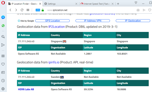
Task: Bookmark page with address bar heart
Action: pyautogui.click(x=150, y=10)
